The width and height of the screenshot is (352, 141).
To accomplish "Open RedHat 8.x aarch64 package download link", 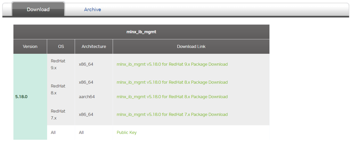I will tap(172, 97).
